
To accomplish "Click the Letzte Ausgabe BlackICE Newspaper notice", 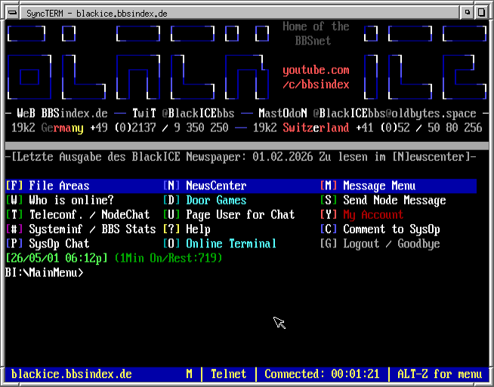I will tap(241, 157).
